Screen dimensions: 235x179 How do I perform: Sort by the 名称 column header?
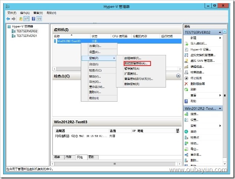(x=72, y=36)
